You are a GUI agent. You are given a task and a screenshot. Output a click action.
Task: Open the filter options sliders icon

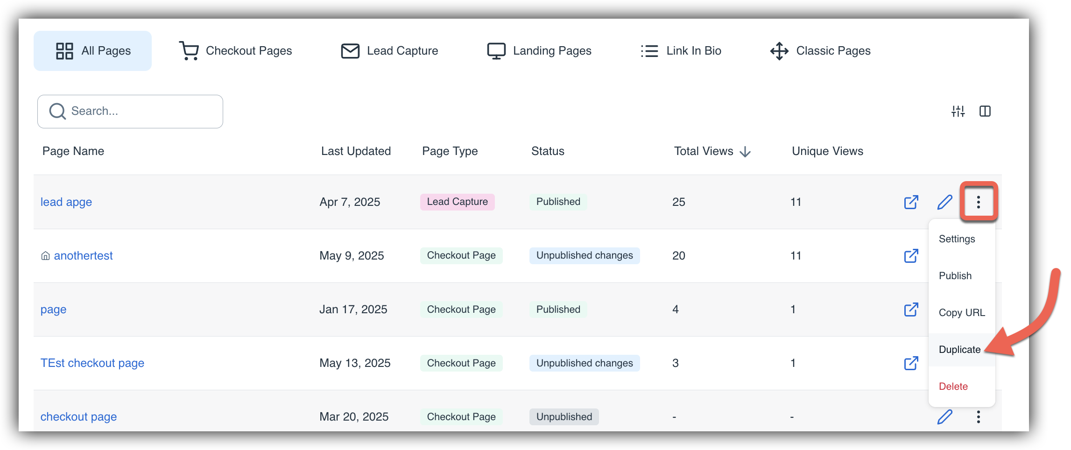click(x=958, y=111)
